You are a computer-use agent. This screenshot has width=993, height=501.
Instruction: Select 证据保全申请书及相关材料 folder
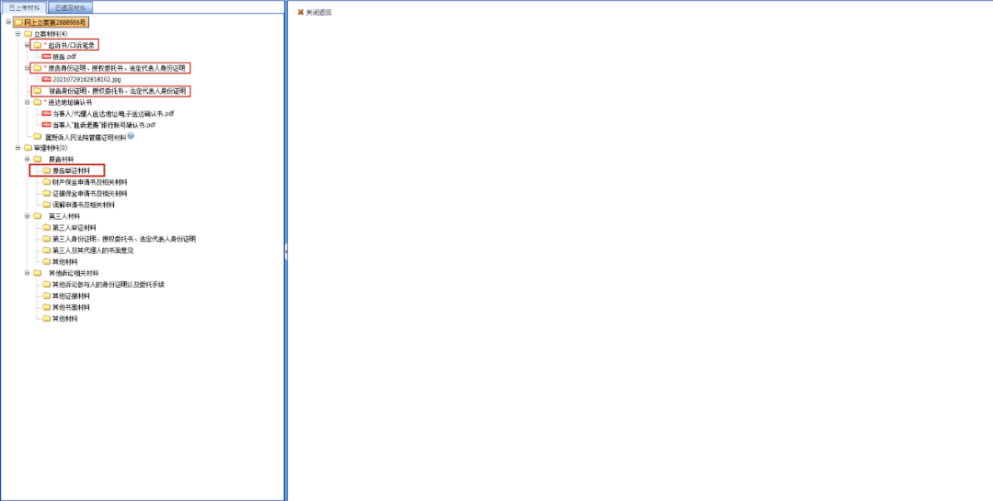[89, 193]
